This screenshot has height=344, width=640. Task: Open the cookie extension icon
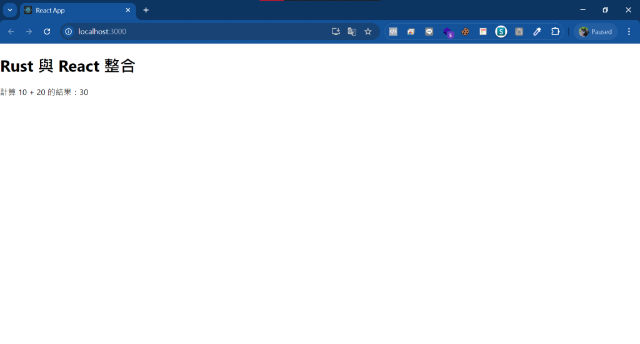pyautogui.click(x=465, y=31)
